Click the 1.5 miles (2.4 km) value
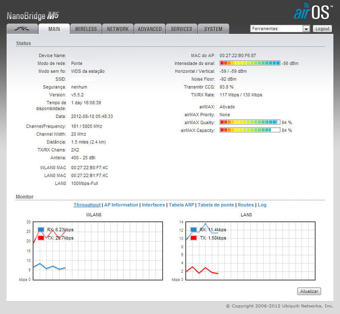The width and height of the screenshot is (340, 314). click(x=88, y=142)
